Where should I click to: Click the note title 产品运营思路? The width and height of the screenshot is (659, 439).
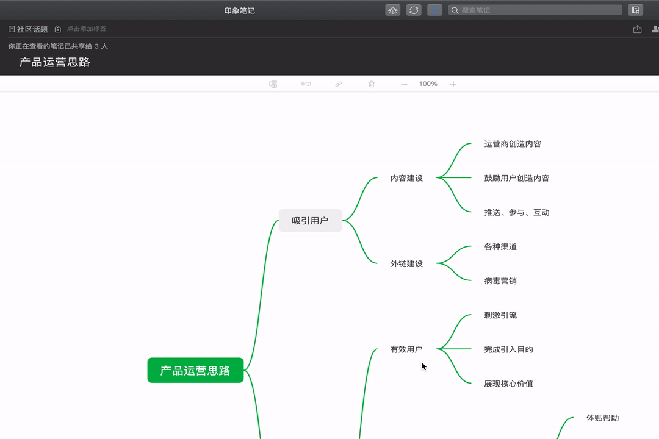coord(55,62)
